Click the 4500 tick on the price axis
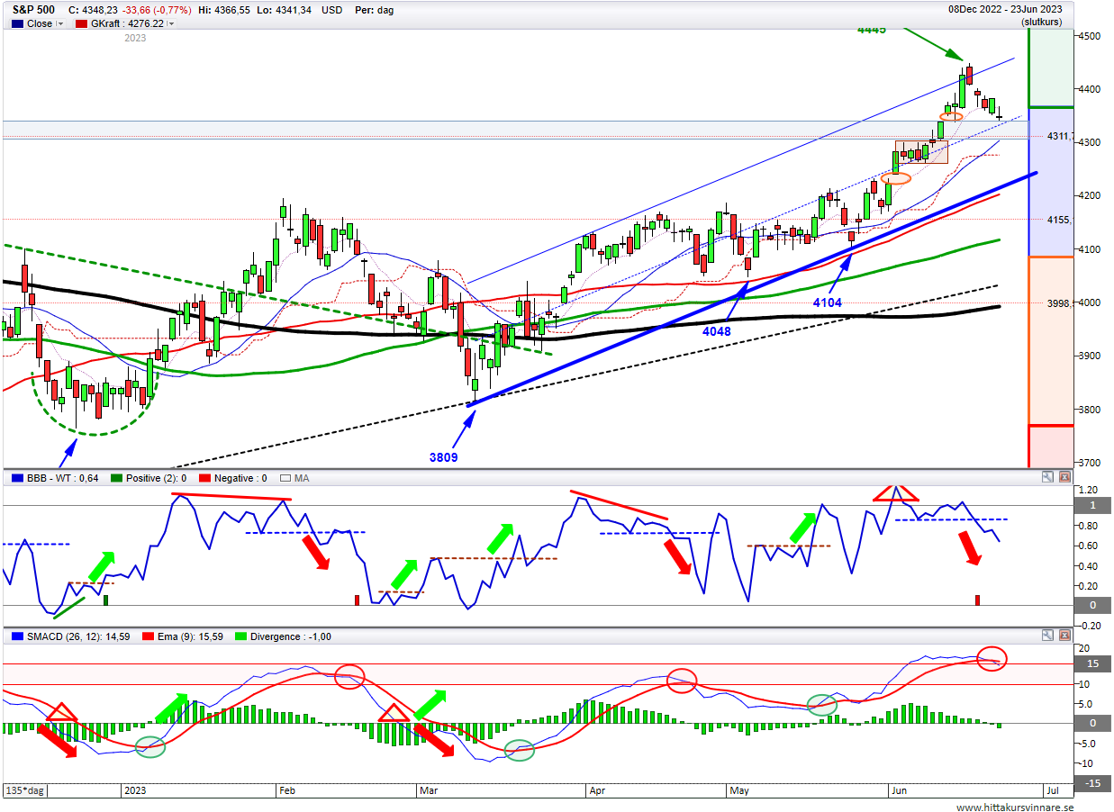 pos(1089,36)
